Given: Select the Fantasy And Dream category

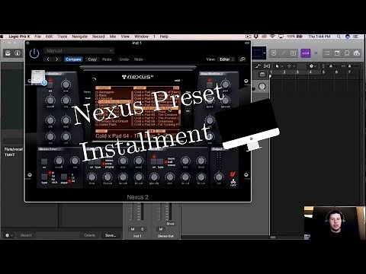Looking at the screenshot, I should coord(114,121).
